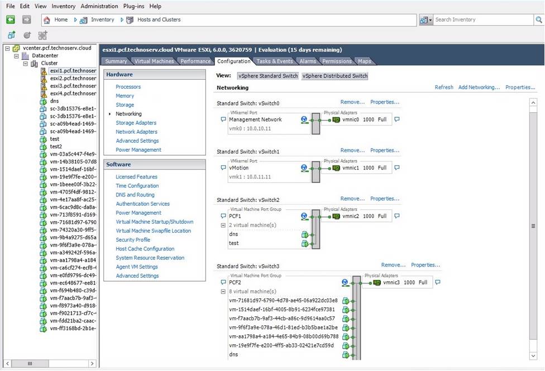Click the Inventory breadcrumb icon
The height and width of the screenshot is (371, 545).
pos(83,20)
